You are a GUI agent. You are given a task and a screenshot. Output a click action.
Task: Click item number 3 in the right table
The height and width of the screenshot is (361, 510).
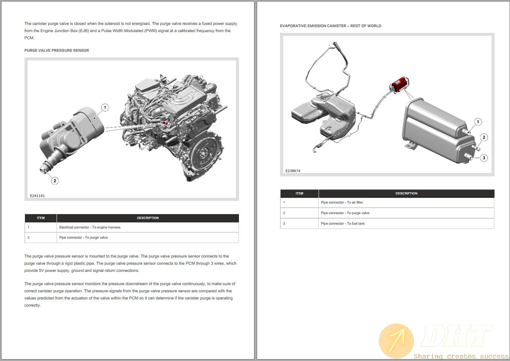click(284, 224)
